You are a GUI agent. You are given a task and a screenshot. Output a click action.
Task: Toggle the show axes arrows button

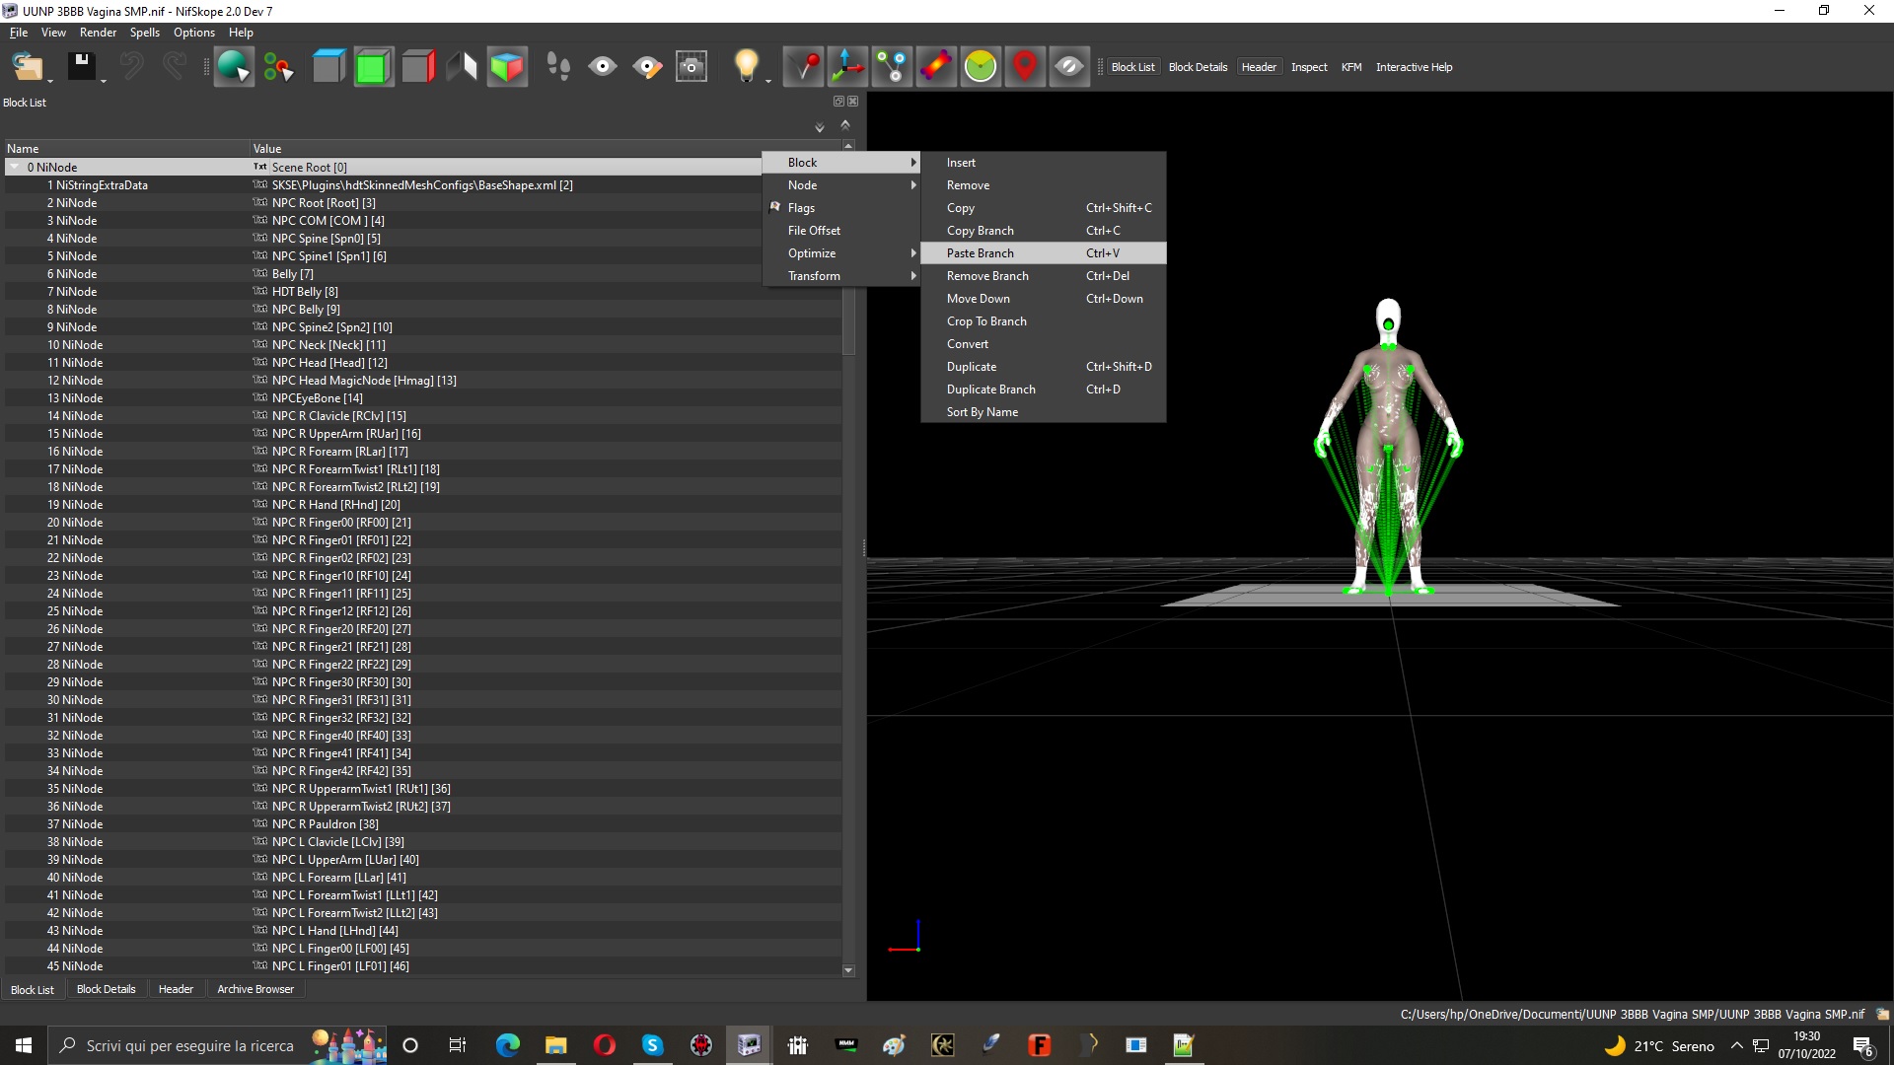coord(847,67)
